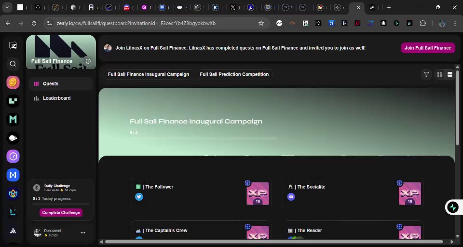Click the Daily Challenge progress bar
463x247 pixels.
pyautogui.click(x=61, y=204)
